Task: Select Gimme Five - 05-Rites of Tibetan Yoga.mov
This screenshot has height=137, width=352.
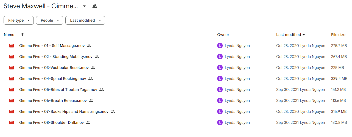Action: click(x=58, y=90)
